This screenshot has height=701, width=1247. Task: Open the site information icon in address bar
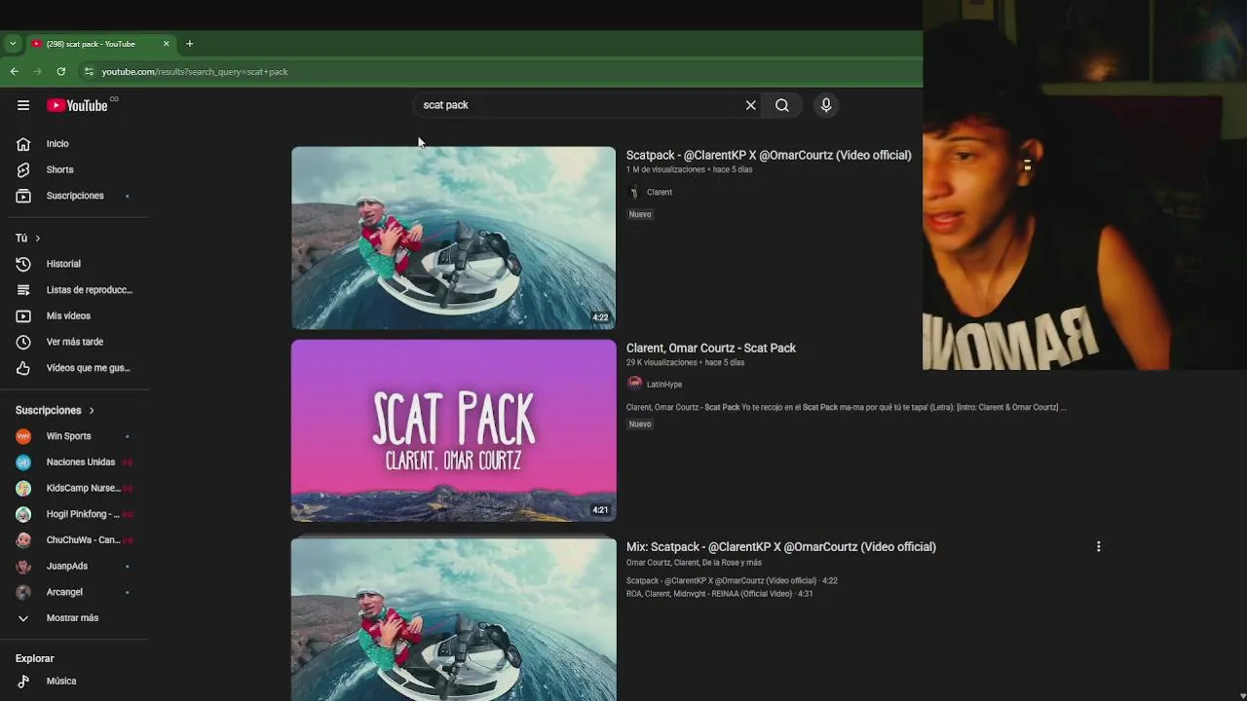click(x=89, y=71)
